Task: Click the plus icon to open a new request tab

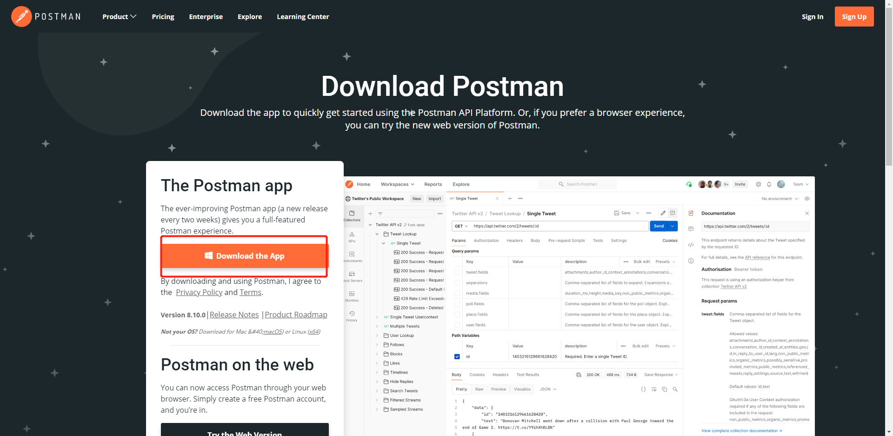Action: [x=510, y=199]
